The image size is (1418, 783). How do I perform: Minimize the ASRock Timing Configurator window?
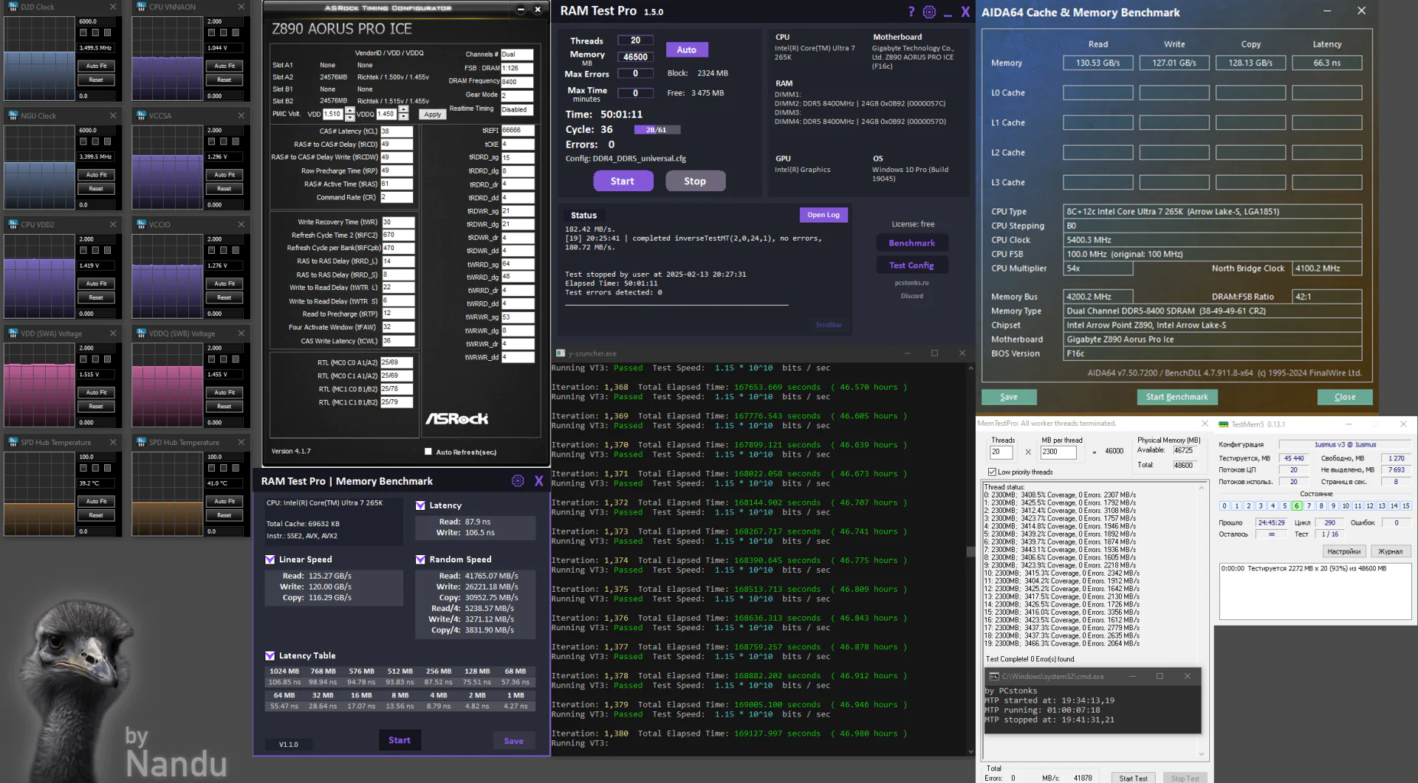pyautogui.click(x=521, y=9)
